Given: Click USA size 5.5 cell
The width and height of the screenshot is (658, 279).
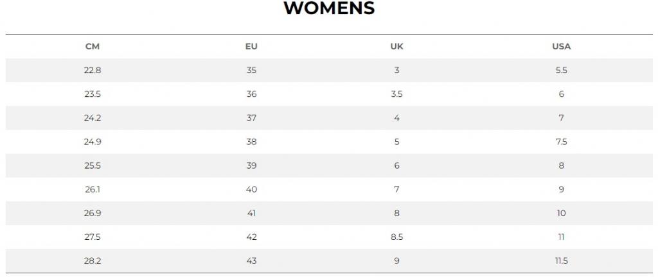Looking at the screenshot, I should (561, 71).
